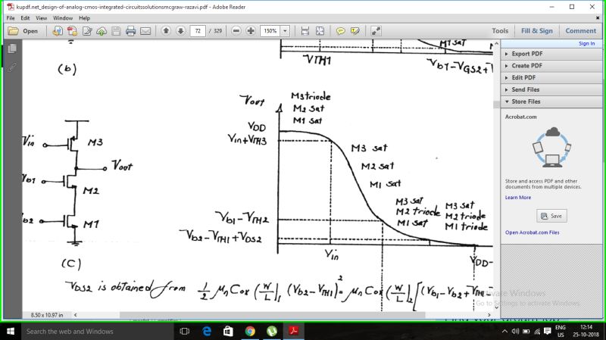Click the Open file folder button

23,31
